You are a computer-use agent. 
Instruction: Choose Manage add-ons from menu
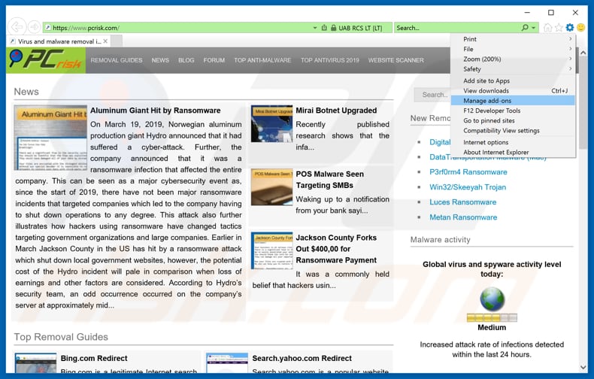point(513,101)
